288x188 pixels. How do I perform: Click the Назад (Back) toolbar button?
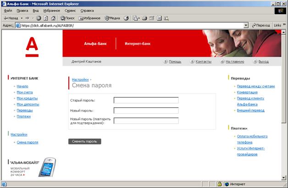(11, 18)
